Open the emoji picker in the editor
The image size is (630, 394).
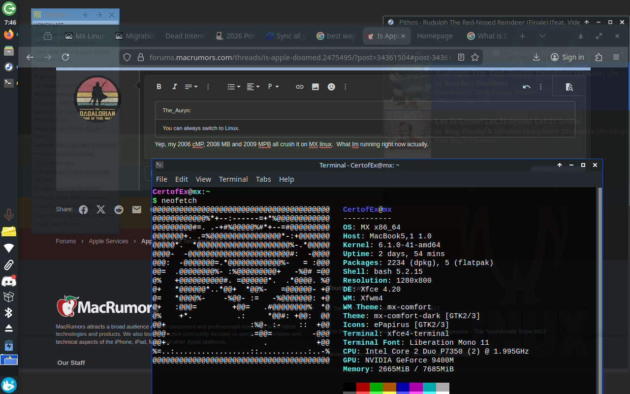[x=331, y=86]
